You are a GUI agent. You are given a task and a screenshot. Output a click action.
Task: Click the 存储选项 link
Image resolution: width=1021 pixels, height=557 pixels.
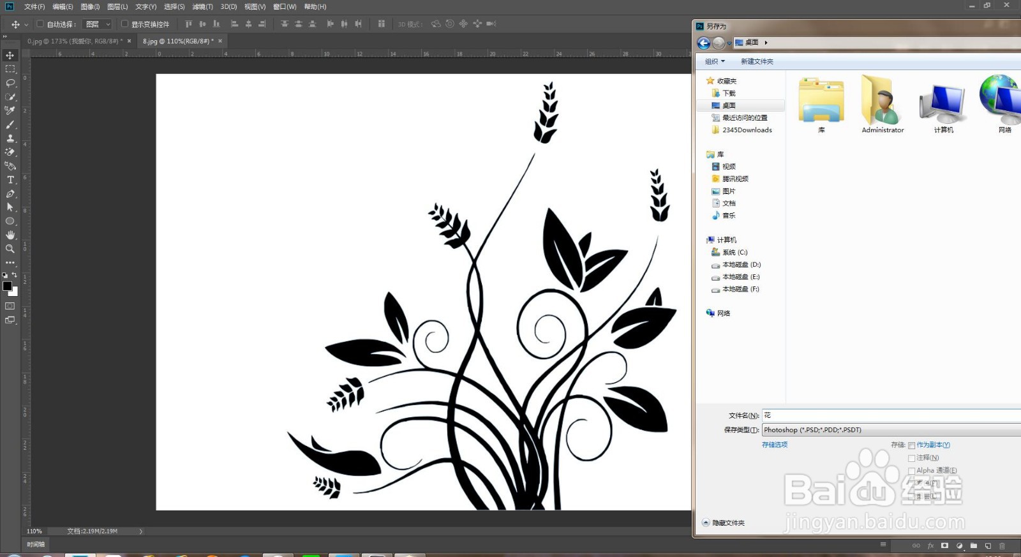point(775,445)
